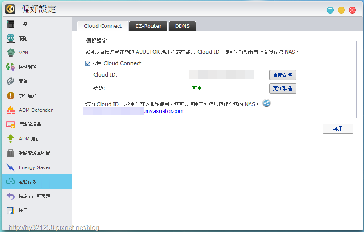Image resolution: width=364 pixels, height=232 pixels.
Task: Click the 註冊 sidebar label
Action: coord(23,210)
